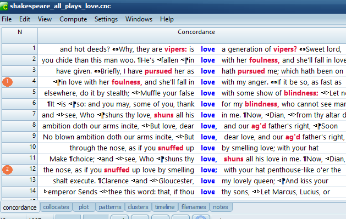Open the File menu
The image size is (346, 219).
pyautogui.click(x=7, y=19)
